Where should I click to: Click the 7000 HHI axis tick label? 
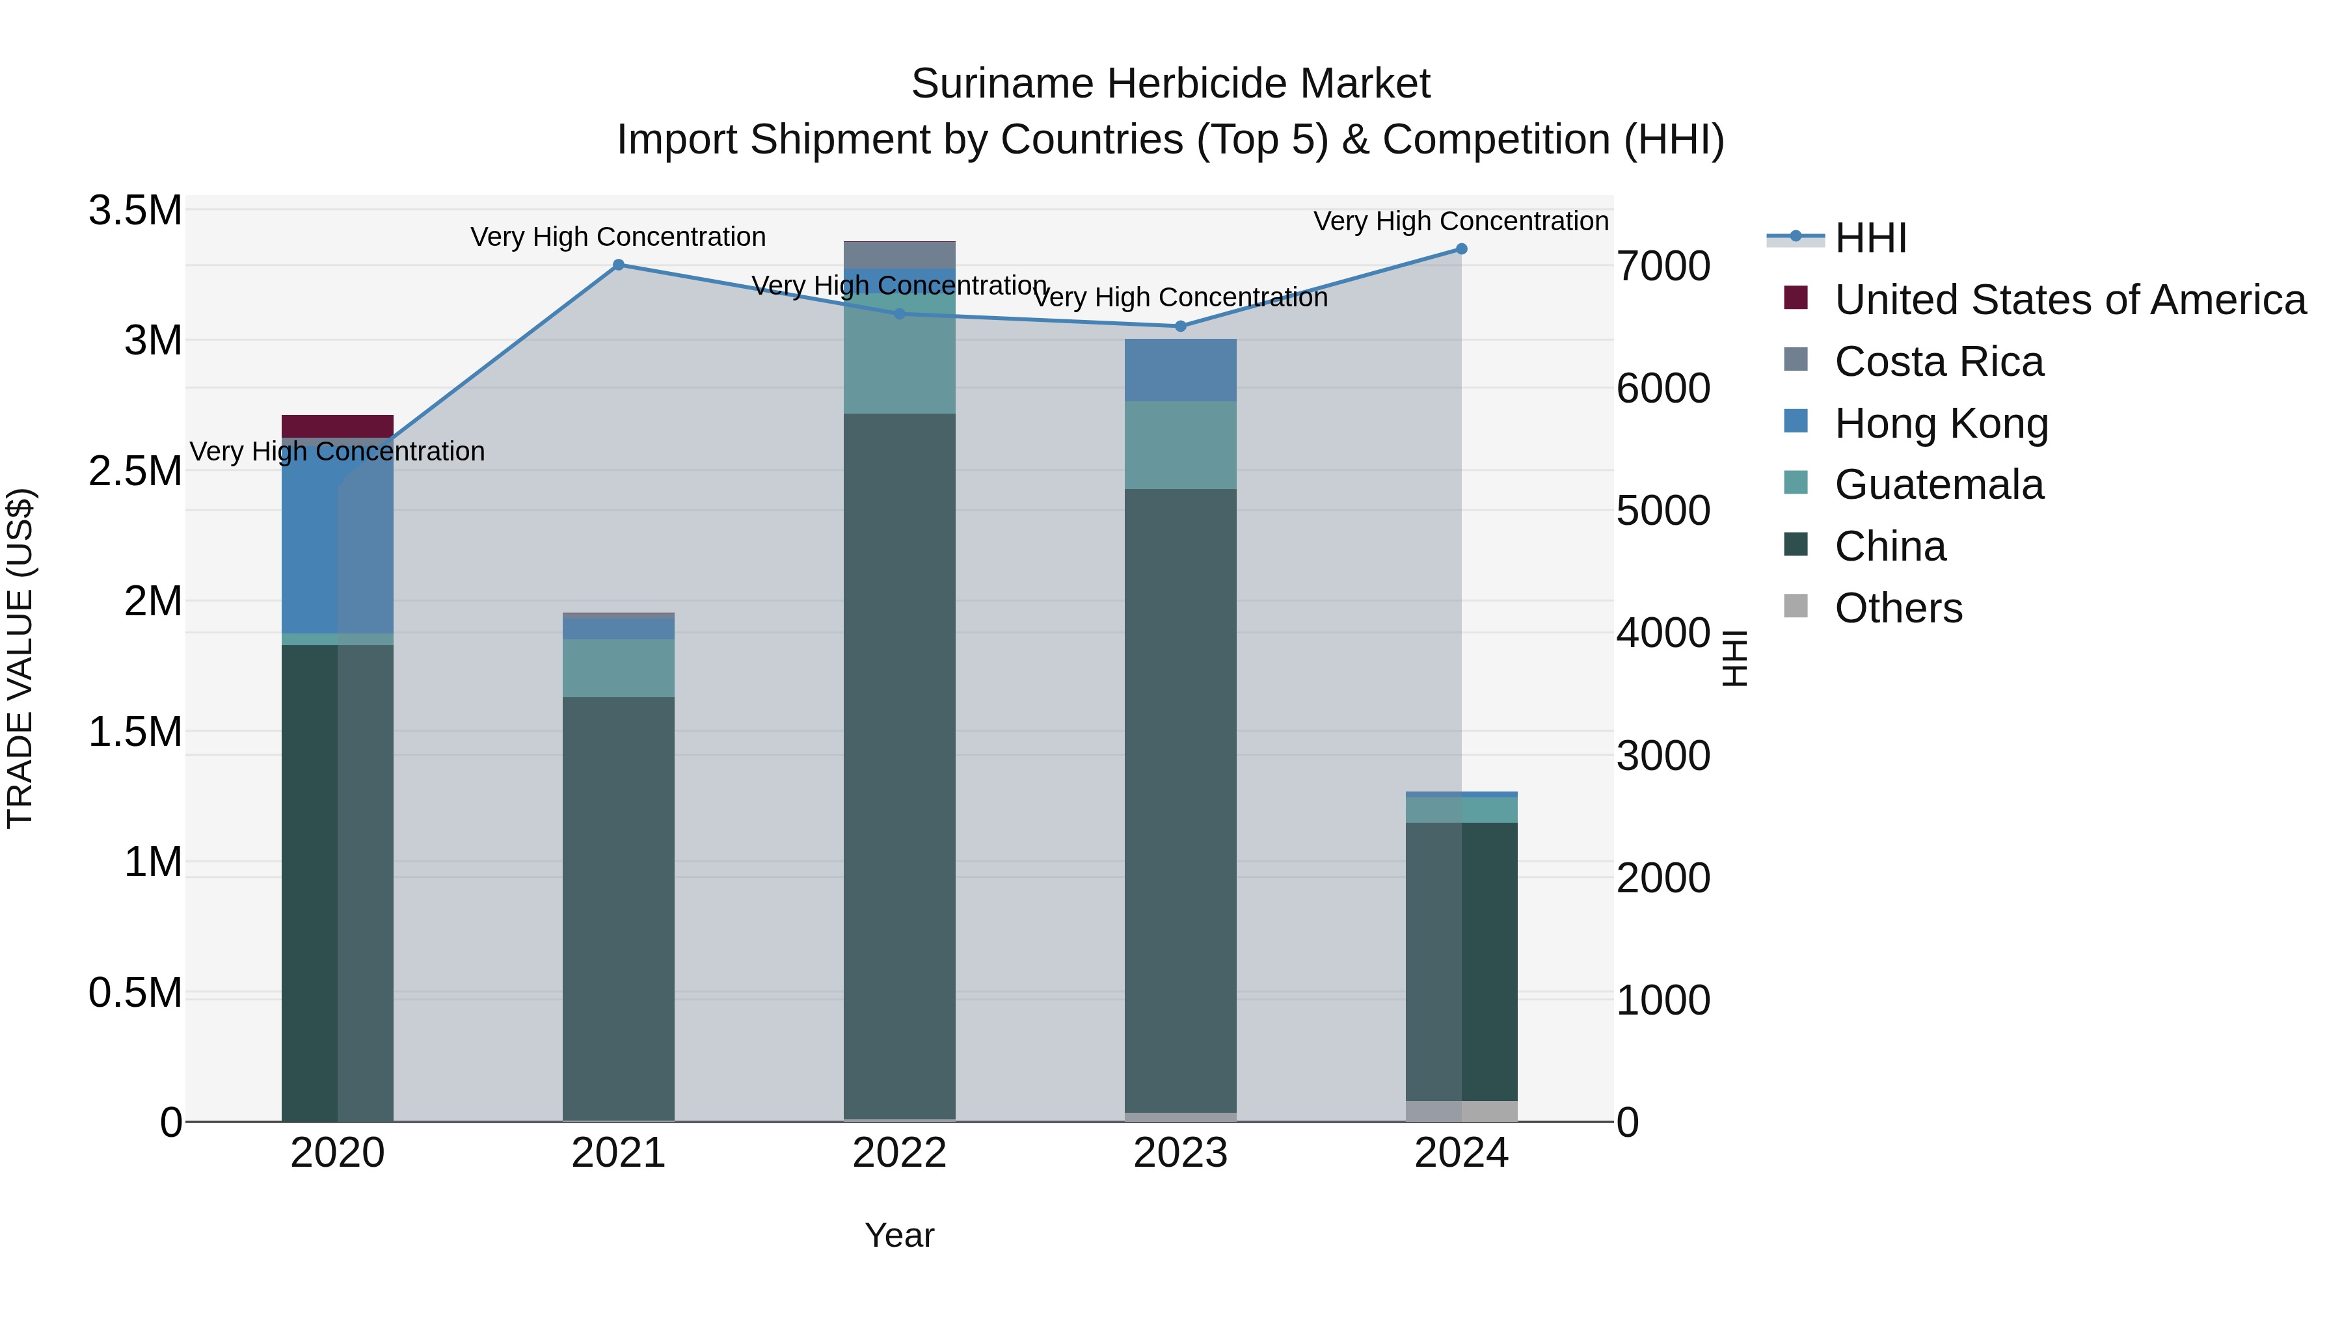(1663, 266)
